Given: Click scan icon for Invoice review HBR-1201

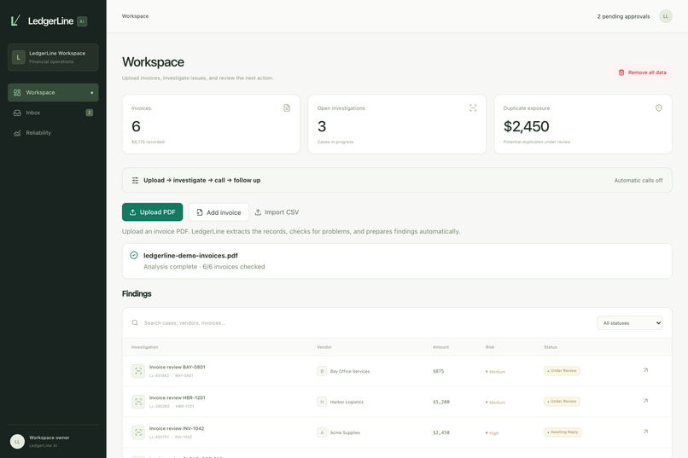Looking at the screenshot, I should click(x=138, y=402).
